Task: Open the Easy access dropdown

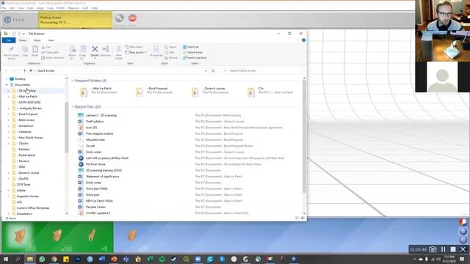Action: click(x=136, y=52)
